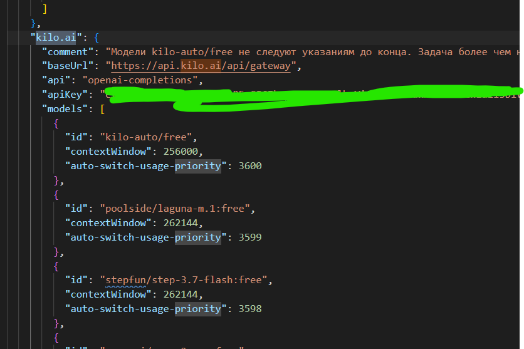The image size is (524, 349).
Task: Click the "id" key of stepfun model
Action: (76, 280)
